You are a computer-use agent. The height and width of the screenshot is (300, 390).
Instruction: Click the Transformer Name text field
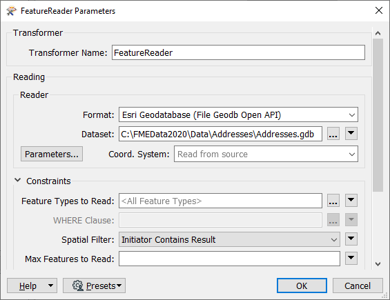coord(238,52)
